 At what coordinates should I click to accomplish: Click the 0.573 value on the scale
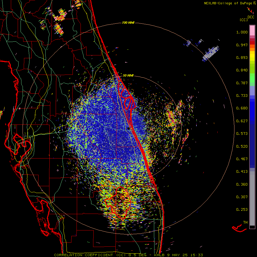click(x=242, y=134)
